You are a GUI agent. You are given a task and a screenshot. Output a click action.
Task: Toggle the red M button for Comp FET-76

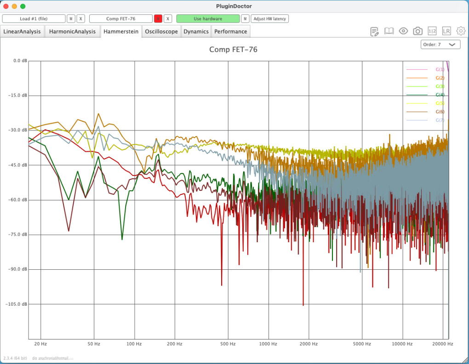coord(158,19)
